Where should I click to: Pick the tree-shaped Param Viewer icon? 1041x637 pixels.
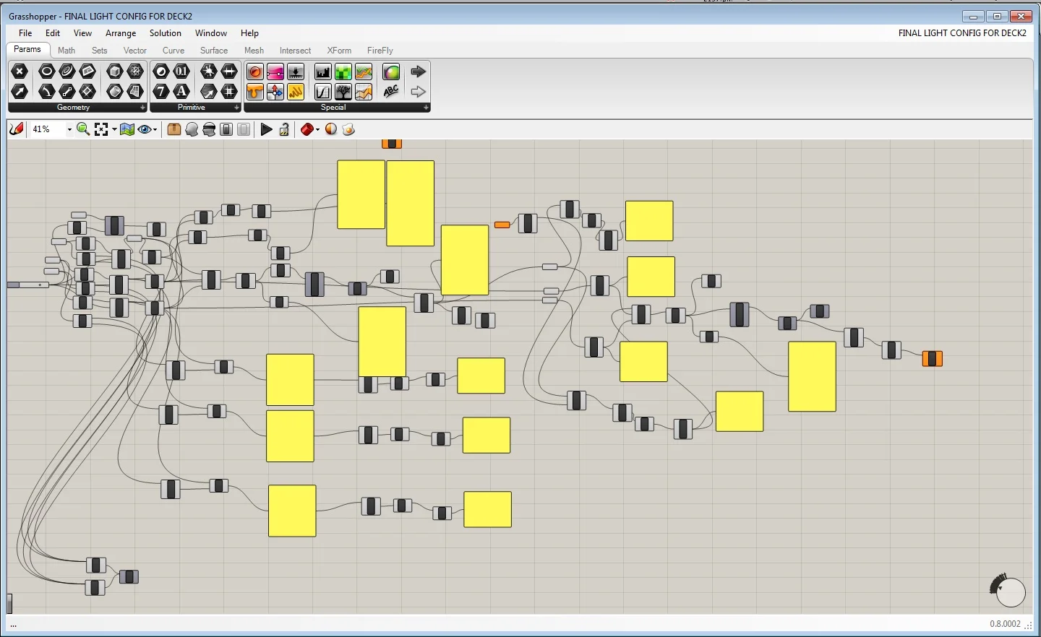coord(343,92)
